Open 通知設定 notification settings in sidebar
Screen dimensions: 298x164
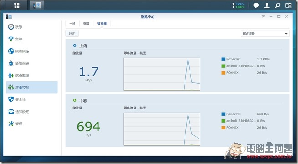pos(32,112)
